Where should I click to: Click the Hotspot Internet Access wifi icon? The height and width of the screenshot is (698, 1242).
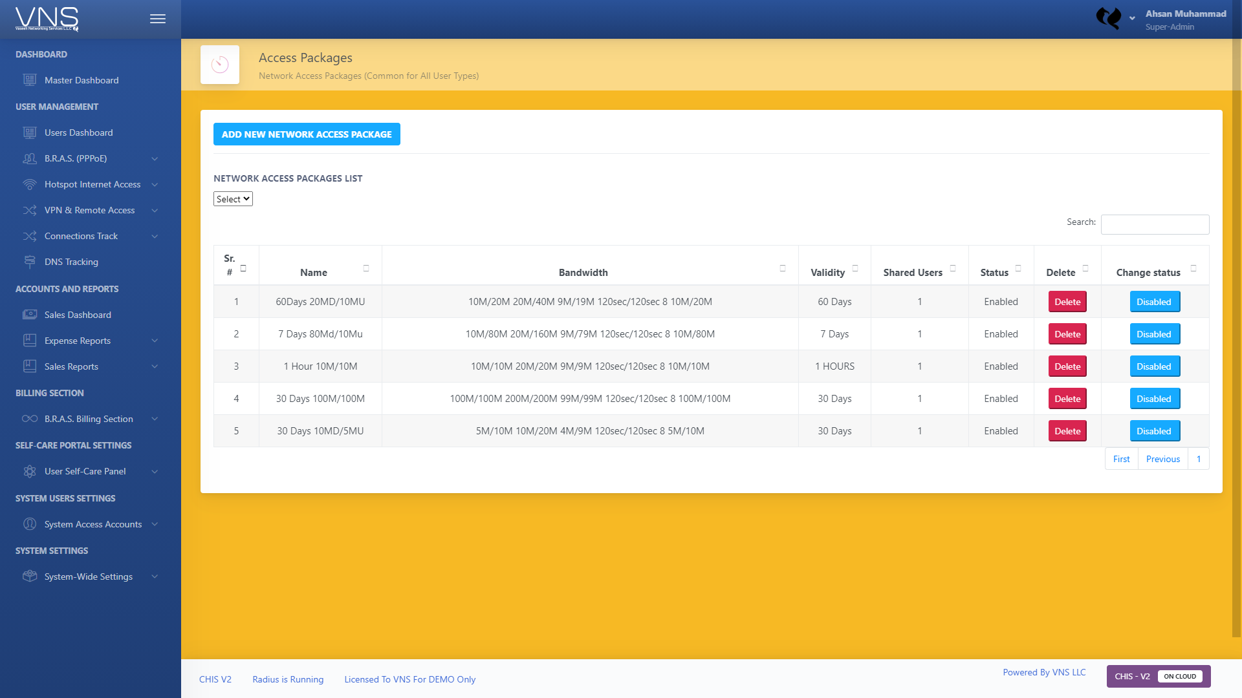[x=30, y=184]
